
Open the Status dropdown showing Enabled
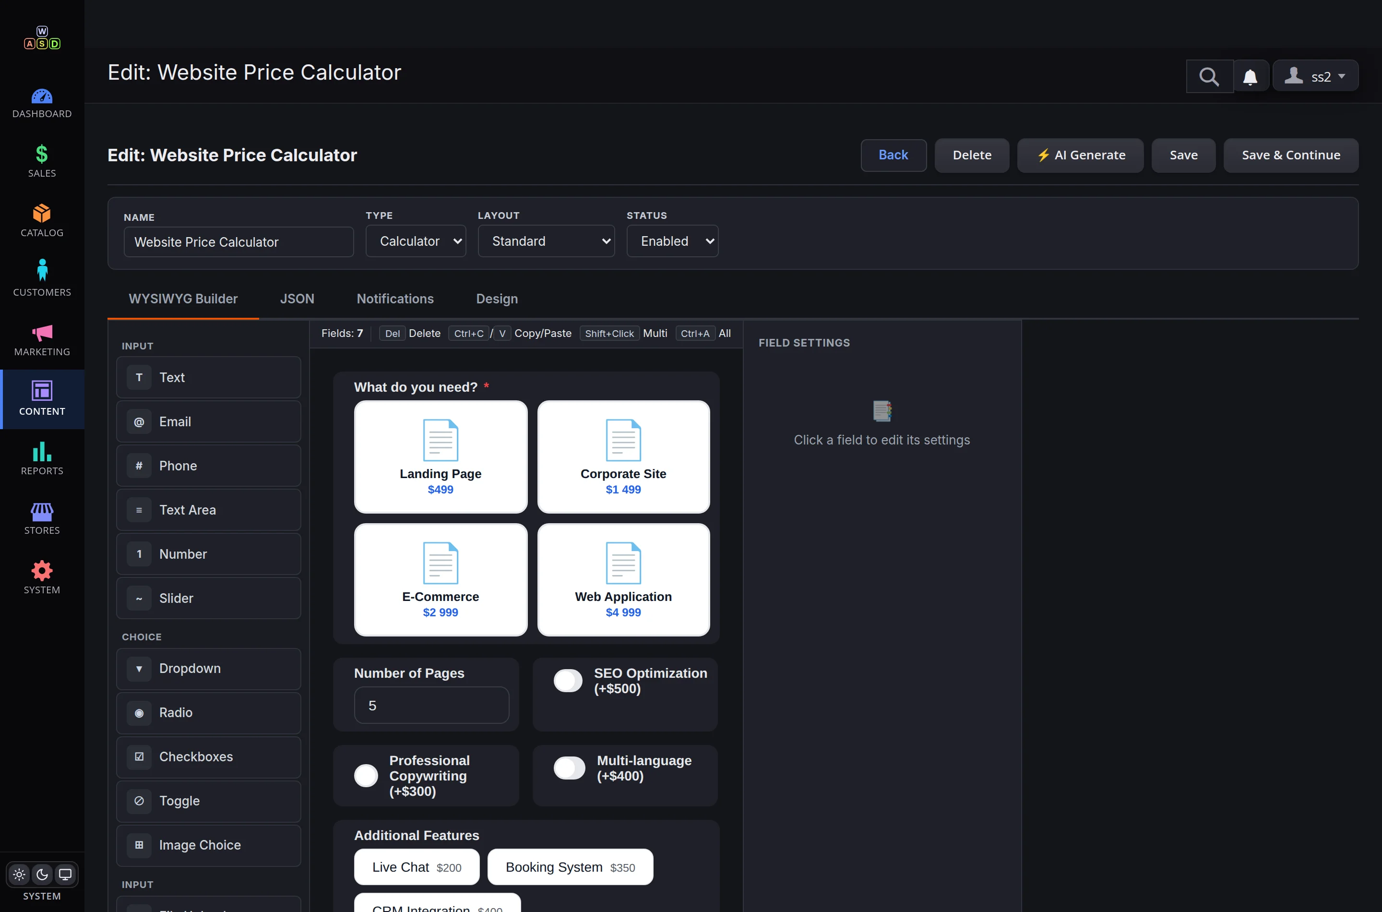click(672, 241)
